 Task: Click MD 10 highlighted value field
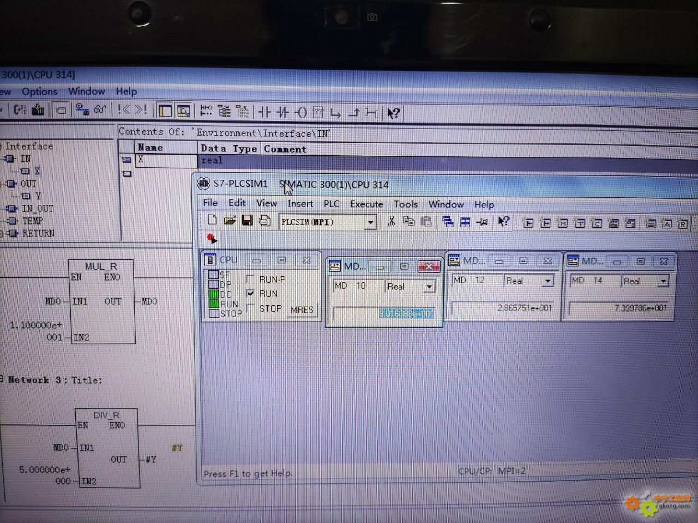click(x=384, y=313)
